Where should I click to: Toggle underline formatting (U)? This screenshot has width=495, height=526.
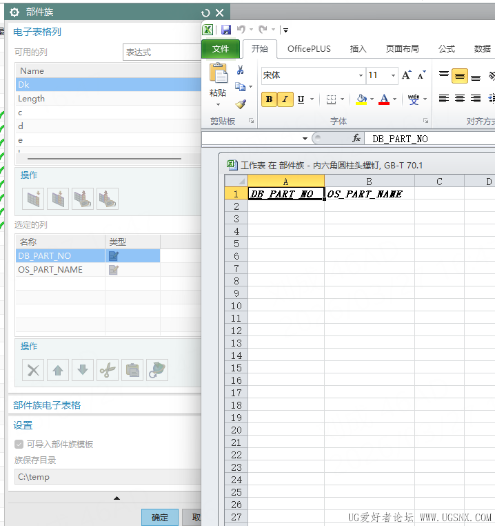[301, 99]
